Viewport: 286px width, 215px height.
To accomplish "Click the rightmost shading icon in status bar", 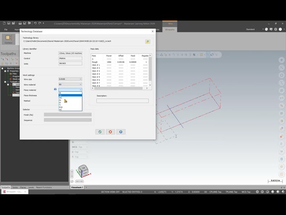I will coord(283,192).
